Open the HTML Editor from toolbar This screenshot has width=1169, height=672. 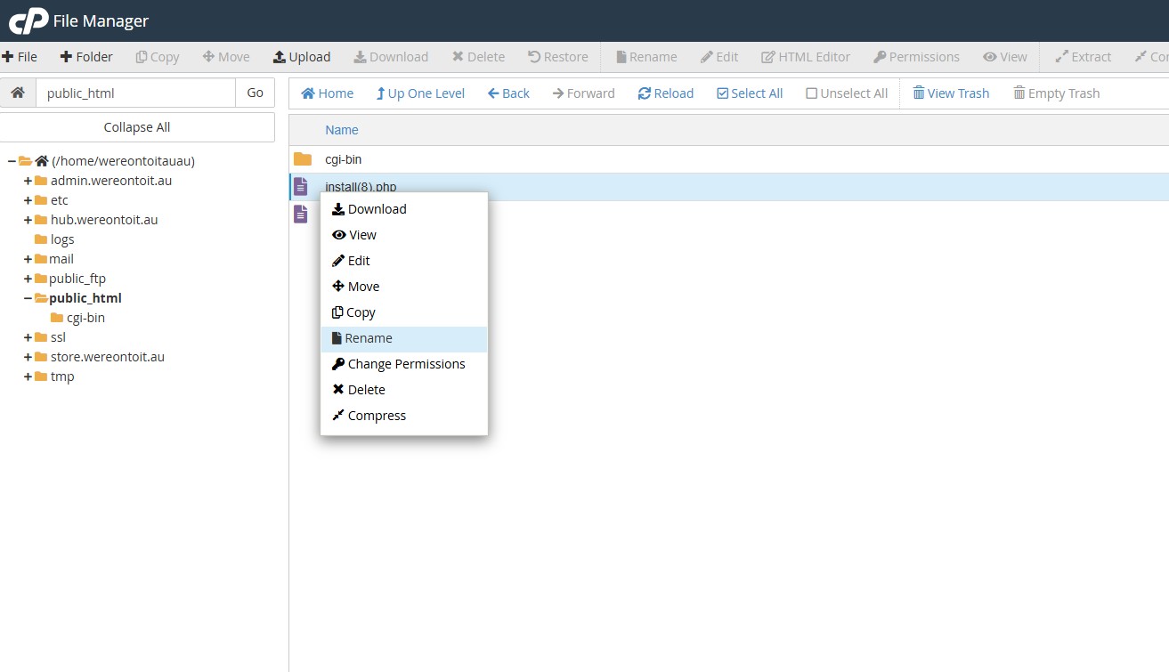(806, 57)
